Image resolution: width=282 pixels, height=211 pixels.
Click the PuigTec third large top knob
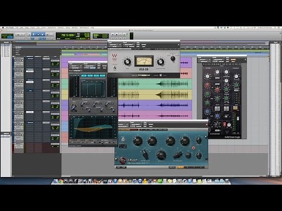pos(170,141)
